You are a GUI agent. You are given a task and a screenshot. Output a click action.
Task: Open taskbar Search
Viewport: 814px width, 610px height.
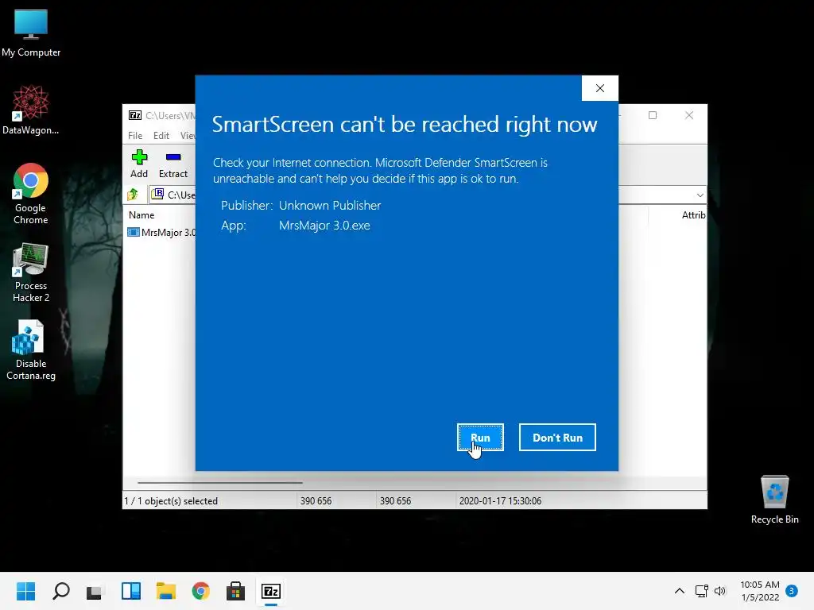[60, 591]
